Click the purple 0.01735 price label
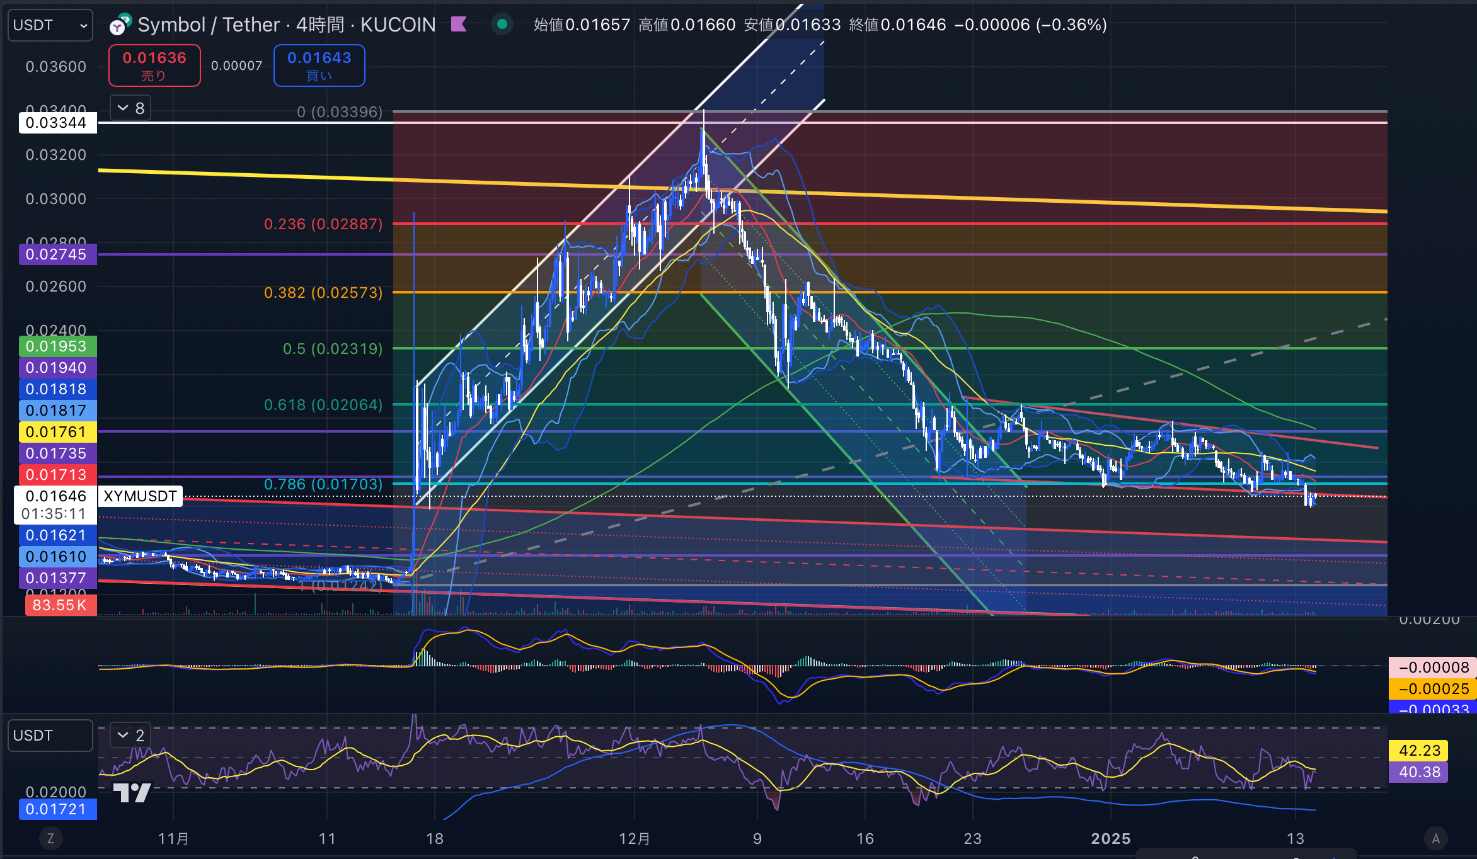 [58, 453]
